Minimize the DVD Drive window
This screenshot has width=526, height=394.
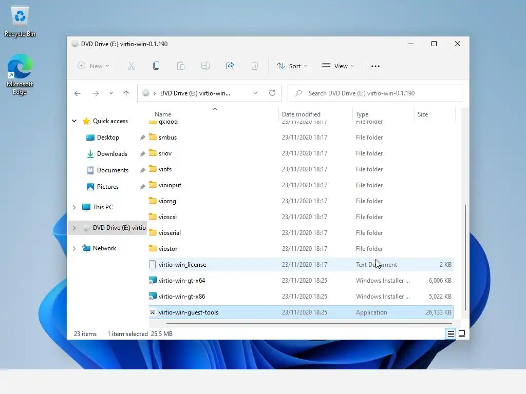pos(410,44)
